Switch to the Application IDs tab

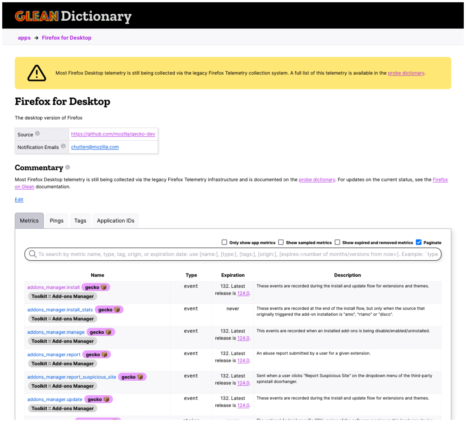(116, 221)
